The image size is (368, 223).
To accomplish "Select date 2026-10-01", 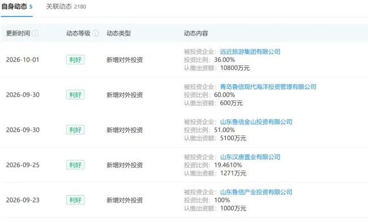I will (x=23, y=60).
